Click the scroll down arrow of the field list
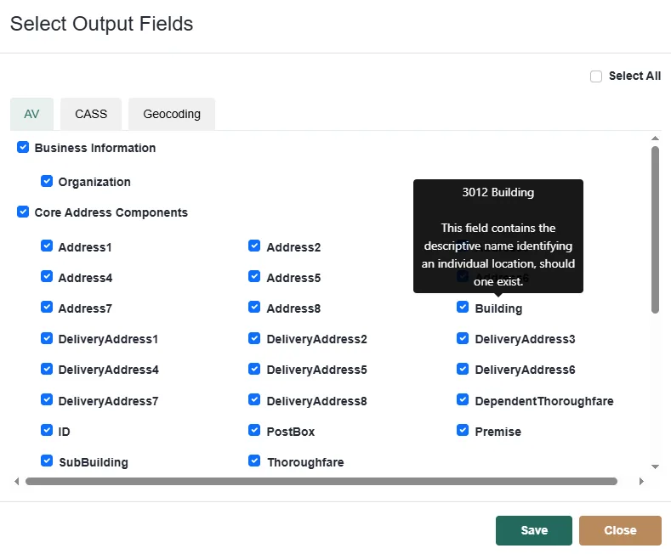671x554 pixels. click(x=655, y=466)
